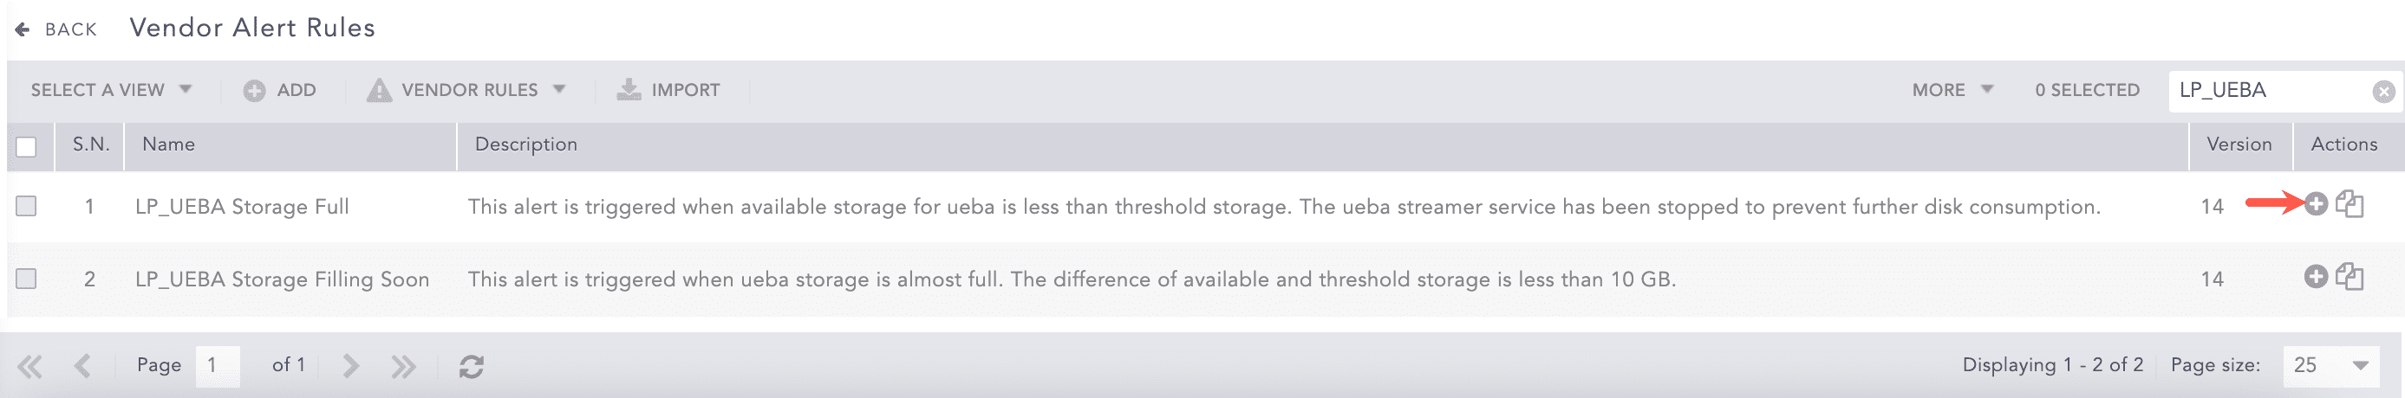Clone the LP_UEBA Storage Full rule

[x=2349, y=203]
